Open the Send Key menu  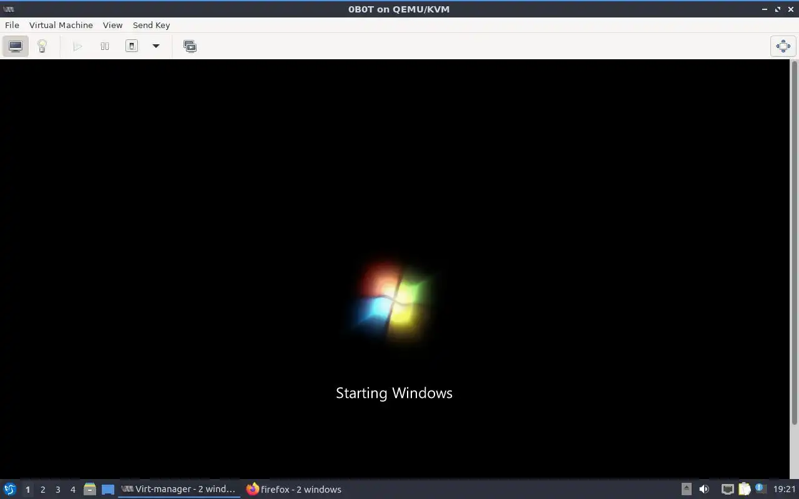(151, 25)
